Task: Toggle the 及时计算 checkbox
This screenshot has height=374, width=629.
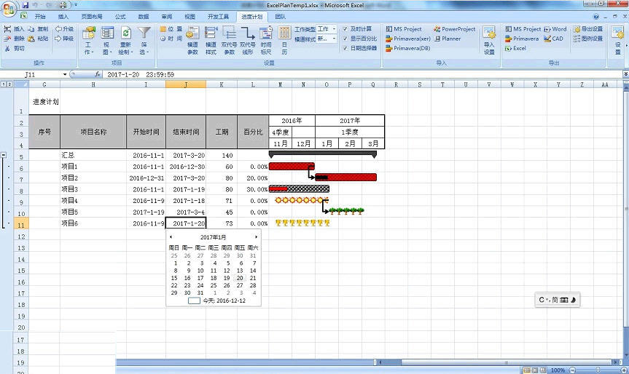Action: [345, 29]
